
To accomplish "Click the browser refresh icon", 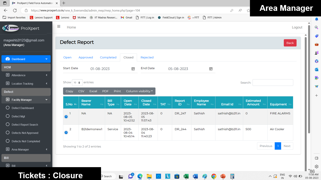I will pyautogui.click(x=15, y=10).
